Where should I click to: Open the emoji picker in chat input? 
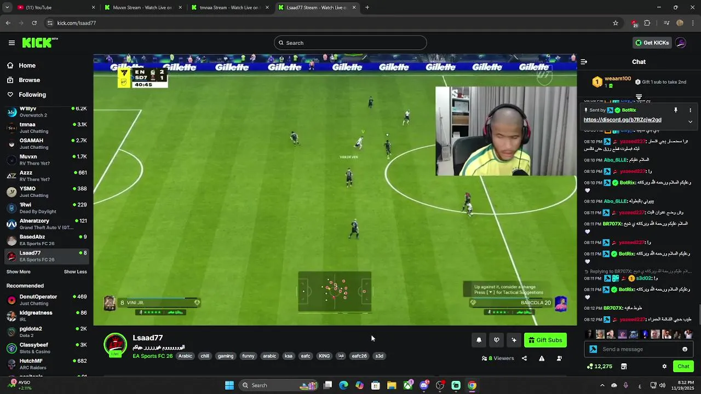coord(685,349)
